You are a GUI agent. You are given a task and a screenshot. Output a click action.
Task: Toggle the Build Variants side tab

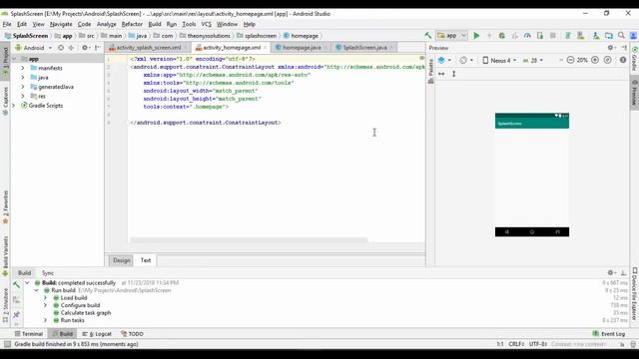point(5,256)
